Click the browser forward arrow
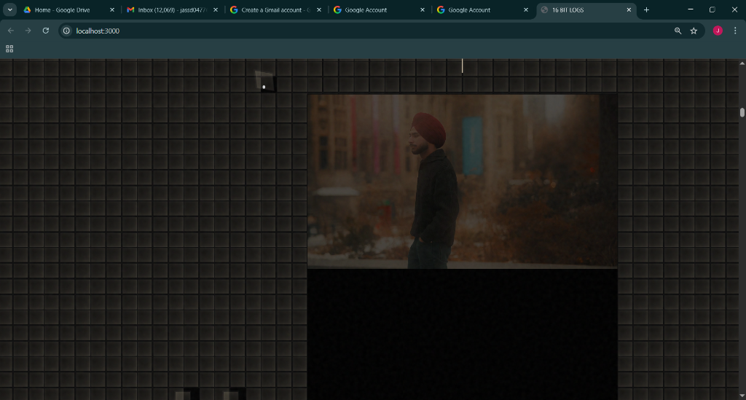The width and height of the screenshot is (746, 400). click(x=28, y=31)
